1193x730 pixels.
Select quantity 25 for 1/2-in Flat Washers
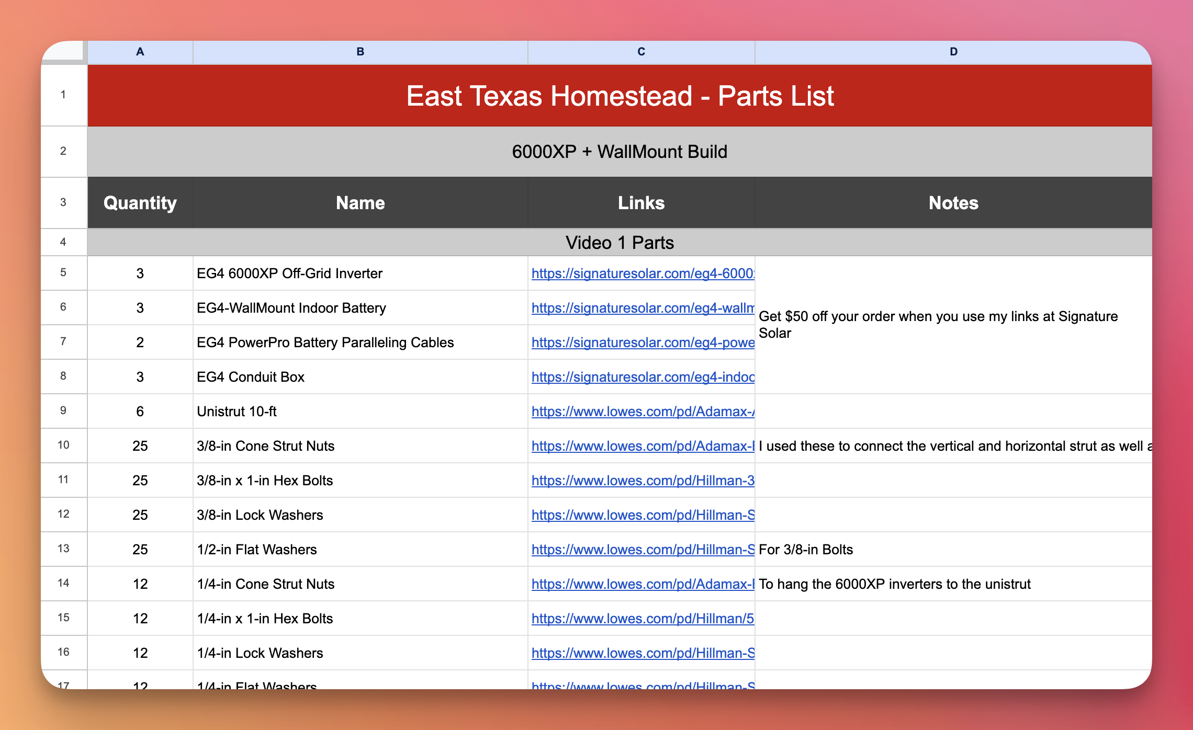pos(140,550)
